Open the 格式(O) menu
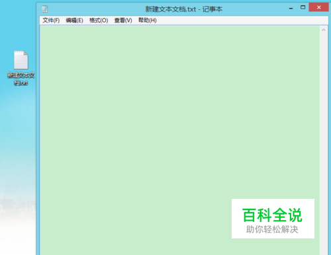Image resolution: width=331 pixels, height=255 pixels. [x=99, y=20]
